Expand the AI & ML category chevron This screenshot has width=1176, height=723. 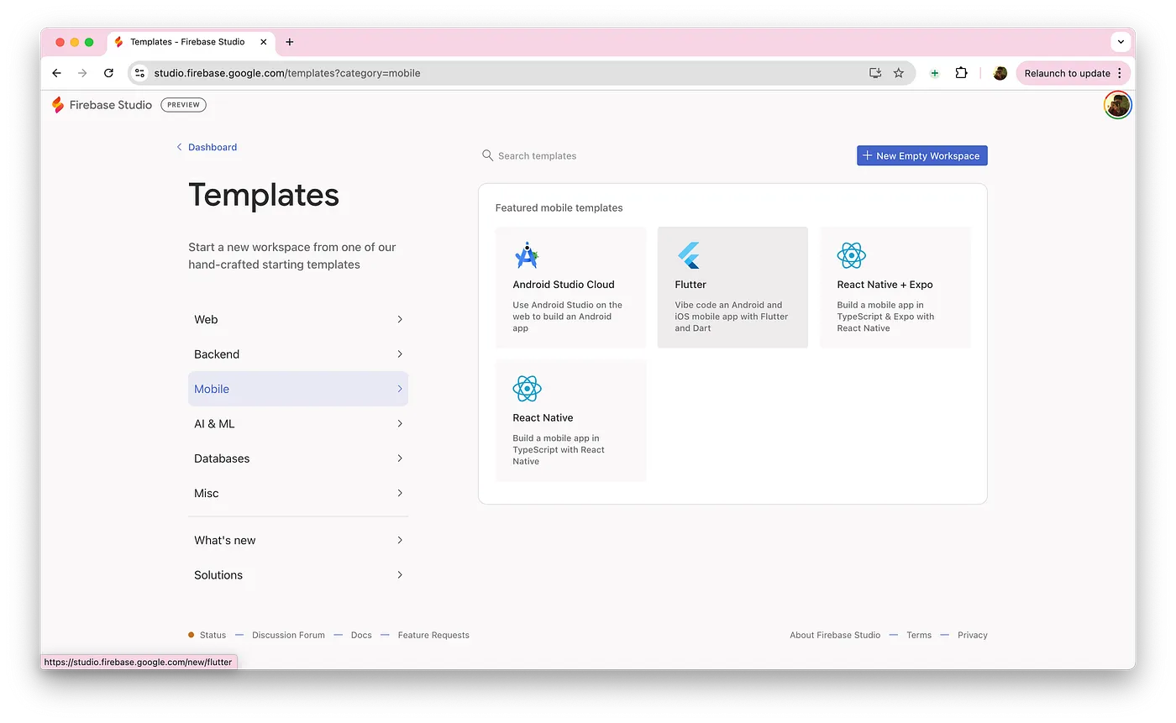coord(400,424)
